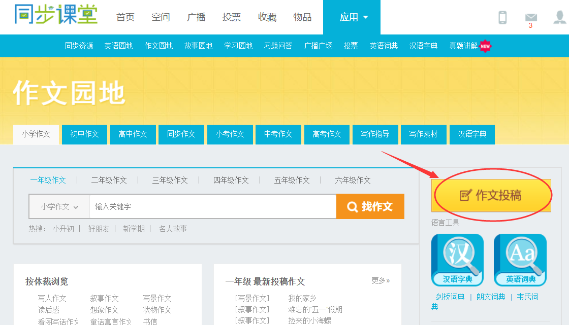The image size is (569, 325).
Task: Click the user profile avatar icon
Action: (x=559, y=17)
